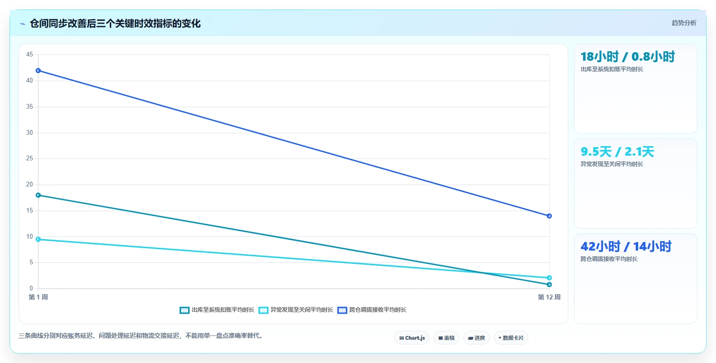Click the y-axis value 25
716x363 pixels.
(29, 158)
